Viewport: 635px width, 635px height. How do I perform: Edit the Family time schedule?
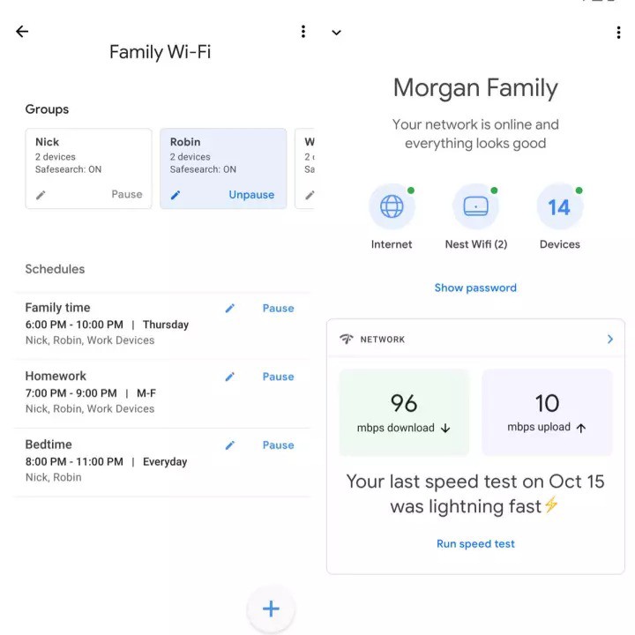[230, 308]
